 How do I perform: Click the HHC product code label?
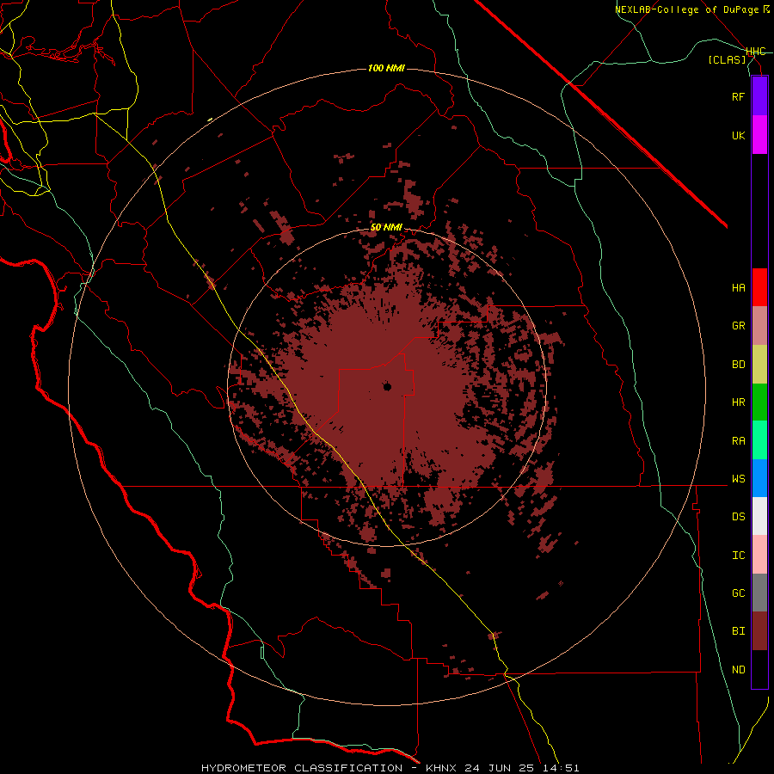coord(755,52)
